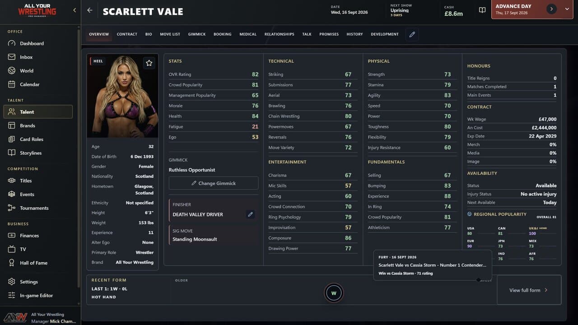
Task: Expand the Advance Day dropdown arrow
Action: click(x=567, y=9)
